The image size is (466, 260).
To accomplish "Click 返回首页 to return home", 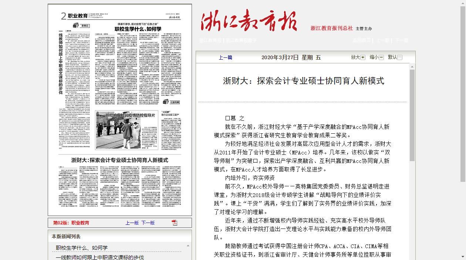I will click(362, 40).
